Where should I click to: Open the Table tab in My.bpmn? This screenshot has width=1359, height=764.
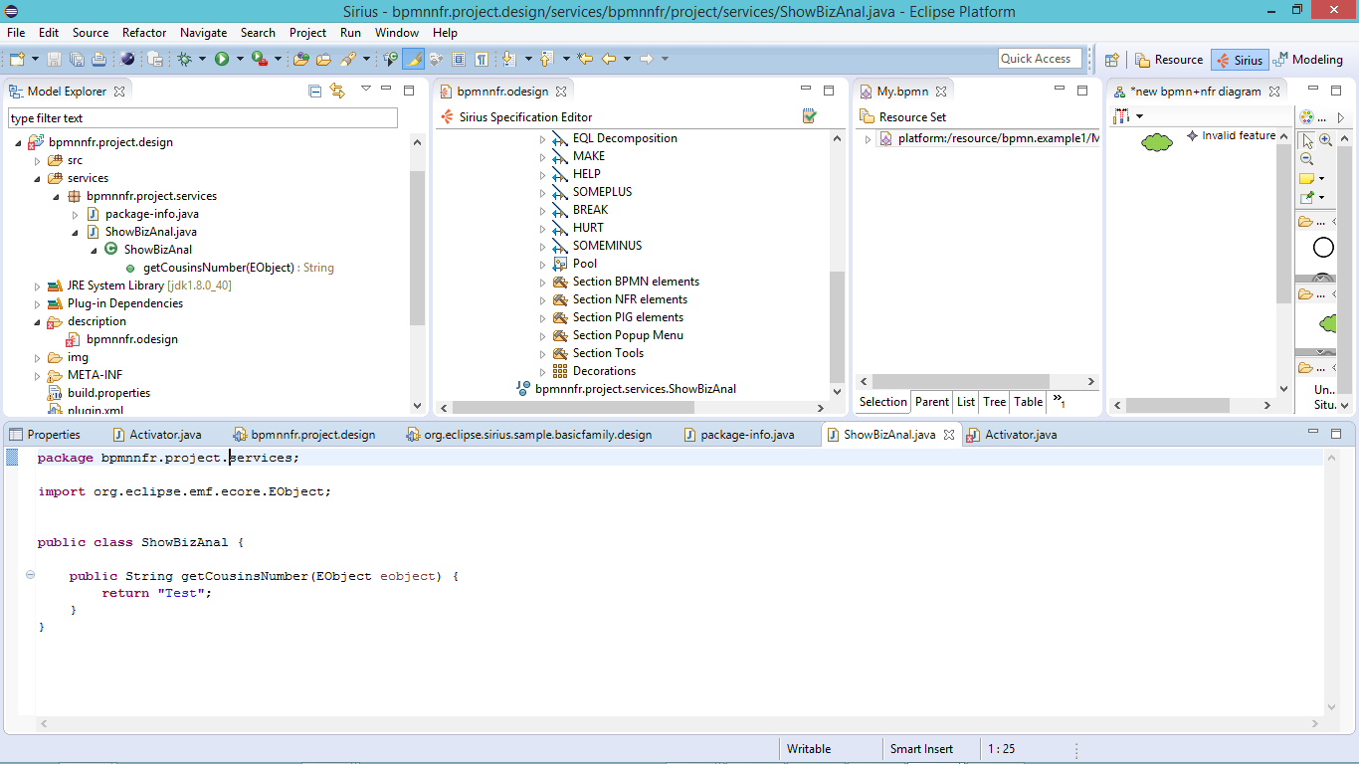click(1028, 402)
